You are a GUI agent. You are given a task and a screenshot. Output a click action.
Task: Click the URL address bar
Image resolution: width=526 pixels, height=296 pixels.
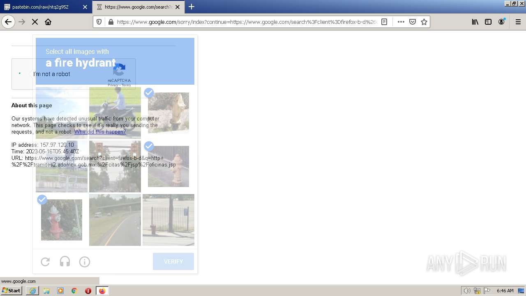pyautogui.click(x=247, y=22)
